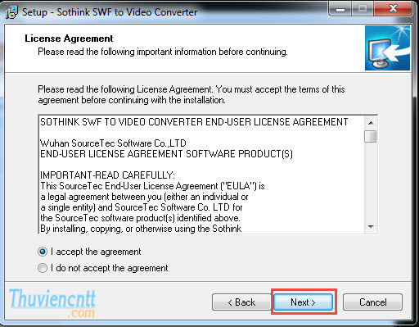This screenshot has height=327, width=419.
Task: Click the Next button
Action: (x=303, y=302)
